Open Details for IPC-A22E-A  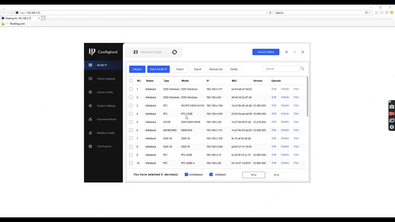point(285,163)
